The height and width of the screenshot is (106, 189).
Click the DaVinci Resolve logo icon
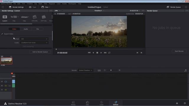tap(5, 104)
